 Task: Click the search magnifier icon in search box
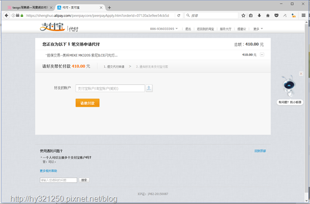tap(188, 15)
